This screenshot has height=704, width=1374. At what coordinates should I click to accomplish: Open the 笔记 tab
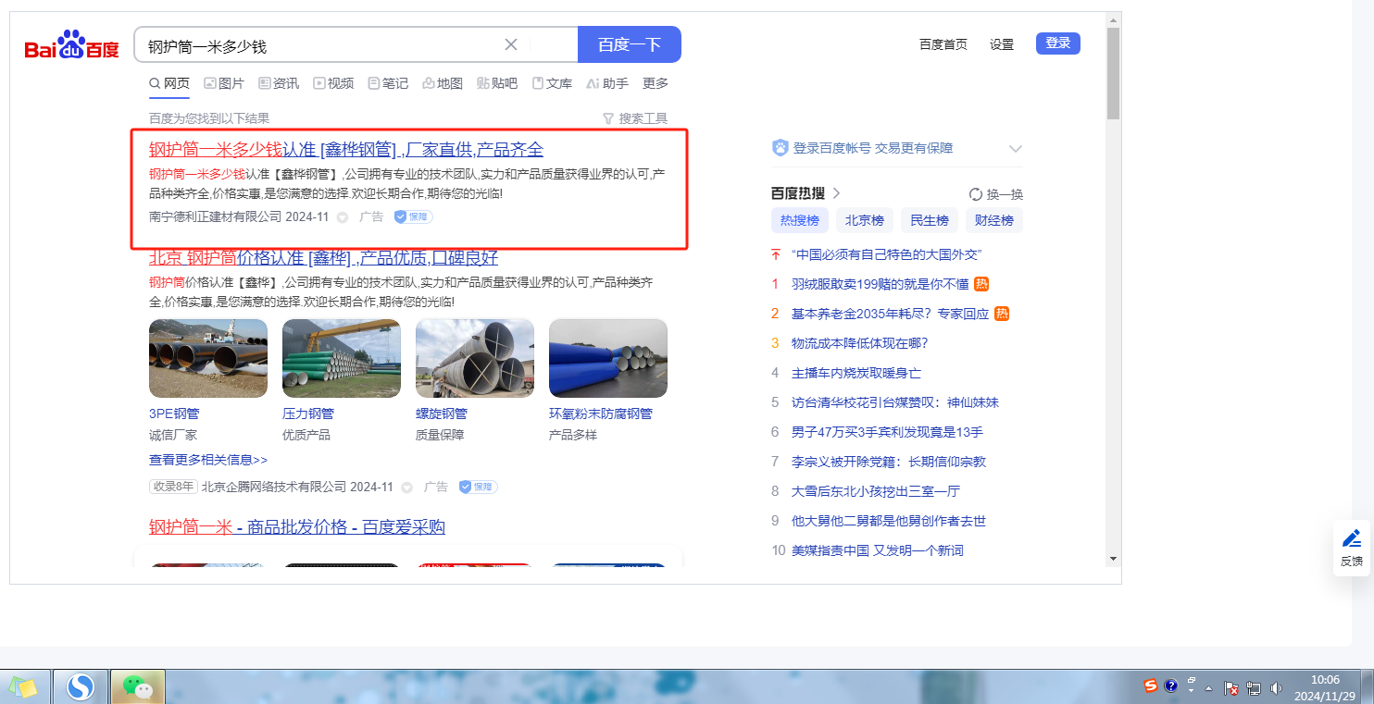tap(388, 83)
